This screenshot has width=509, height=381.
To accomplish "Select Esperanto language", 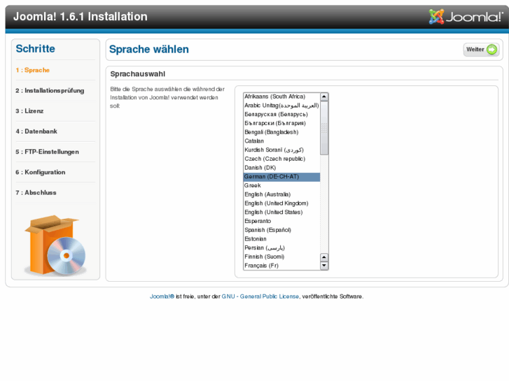I will [x=281, y=221].
